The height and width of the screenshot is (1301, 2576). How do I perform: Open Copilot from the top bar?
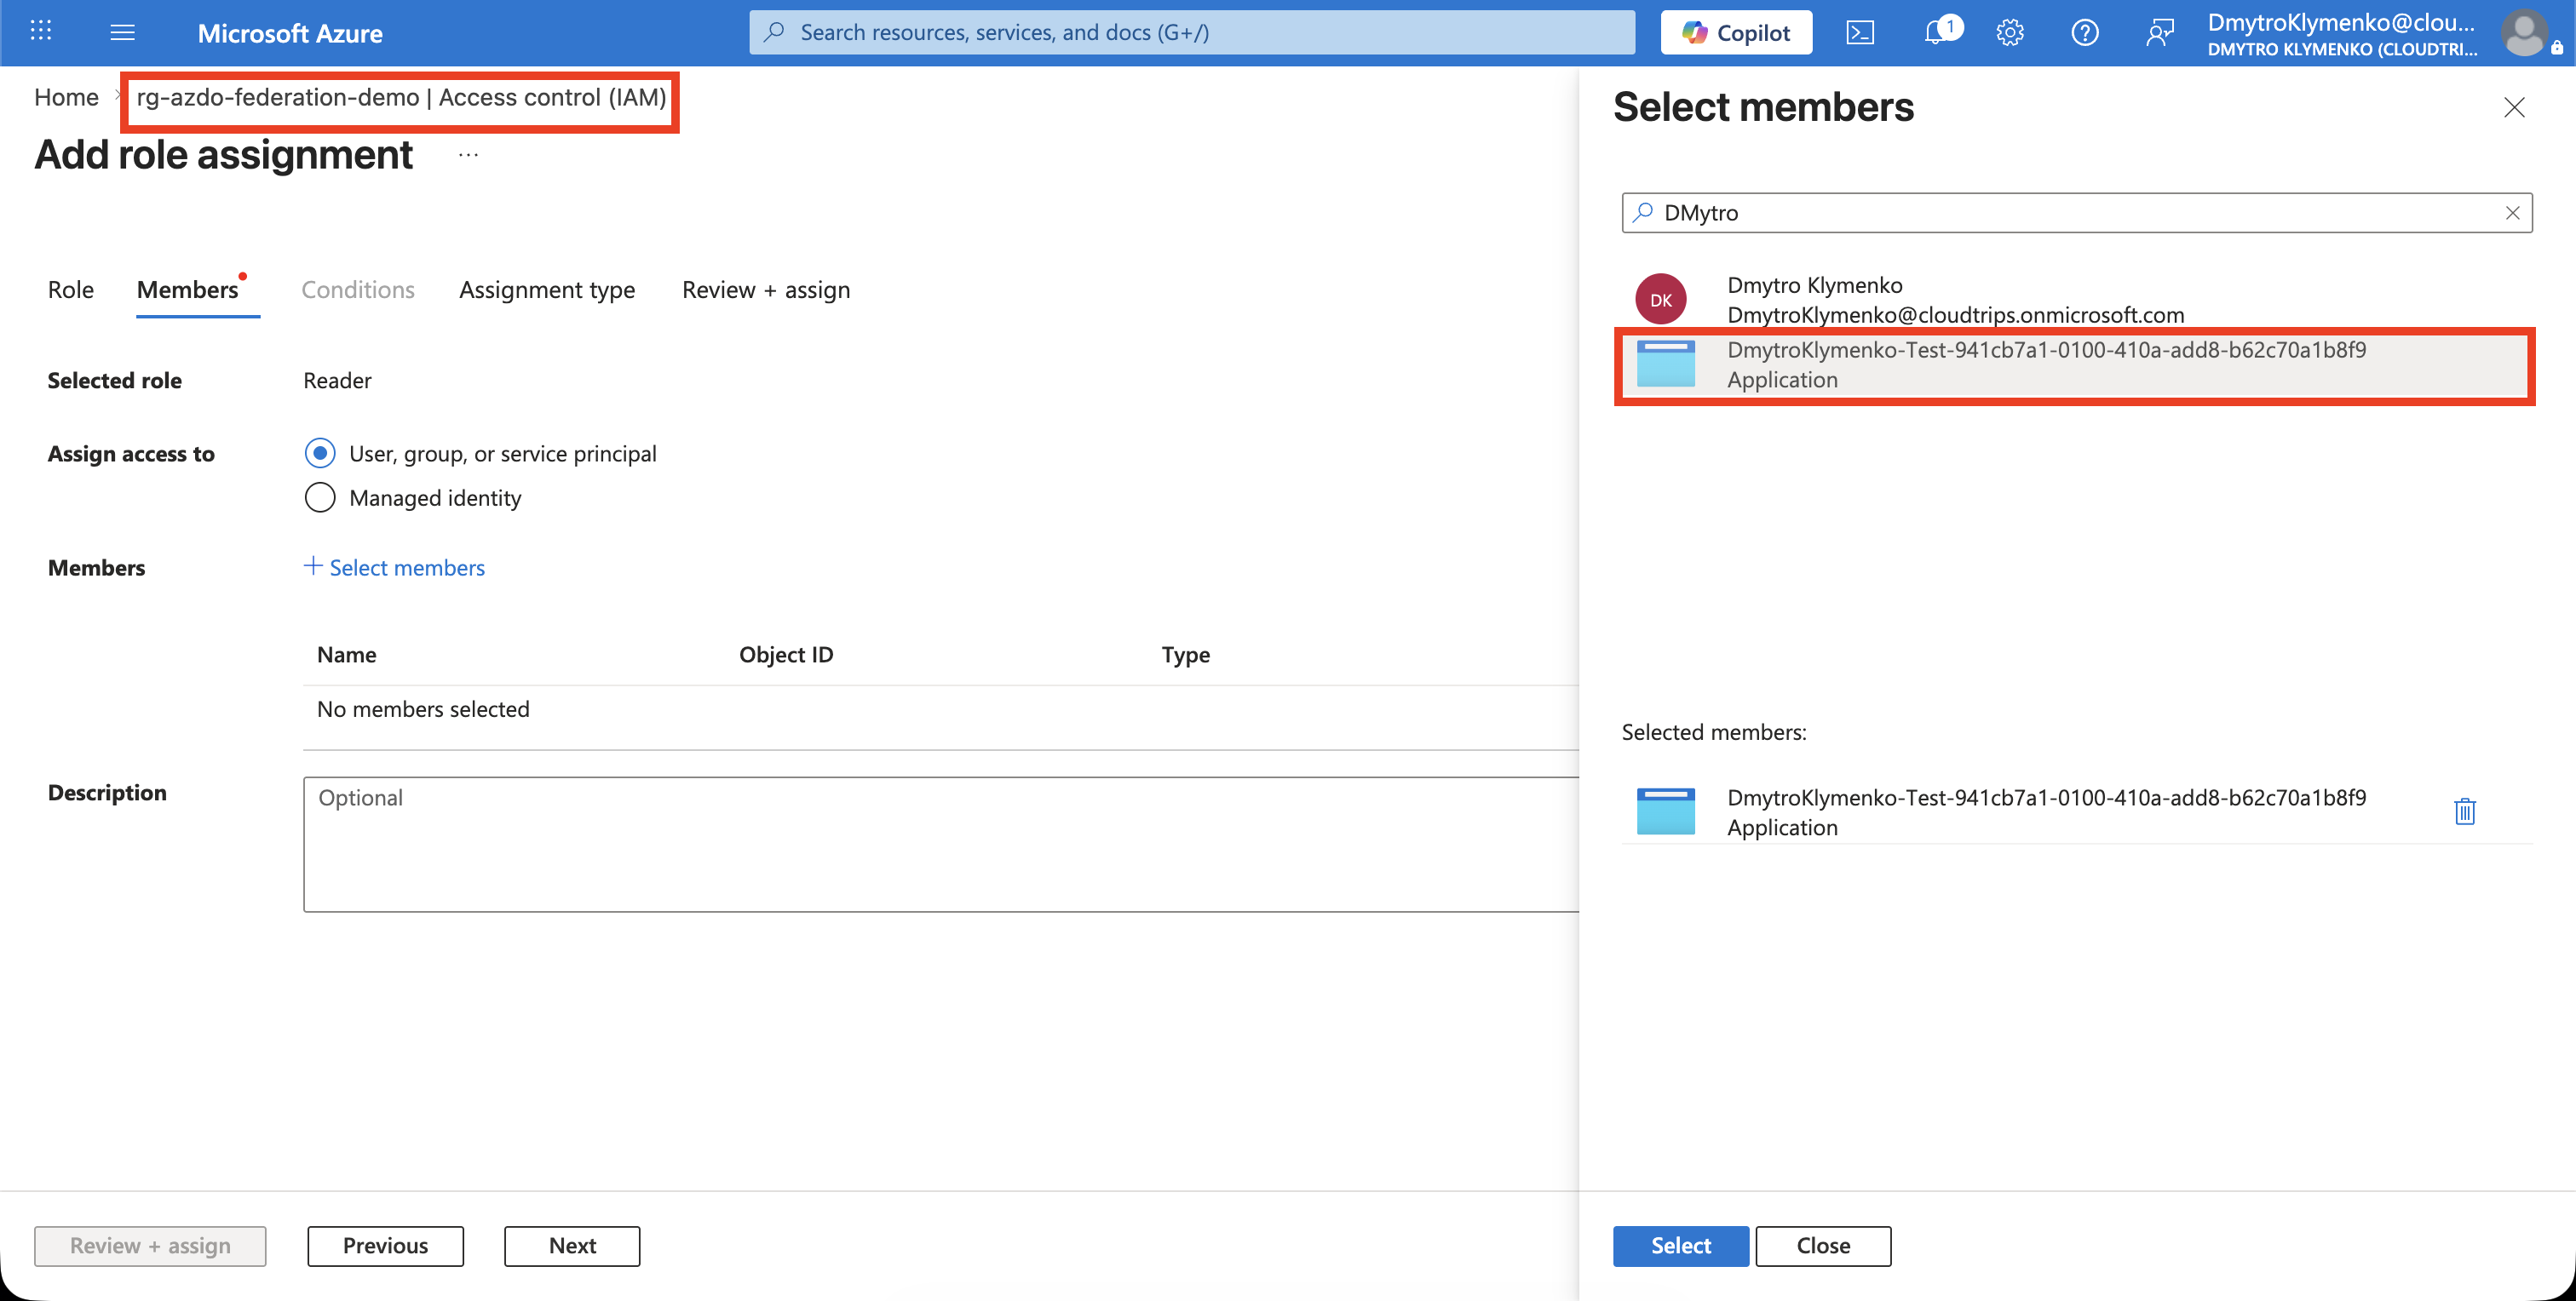1736,32
